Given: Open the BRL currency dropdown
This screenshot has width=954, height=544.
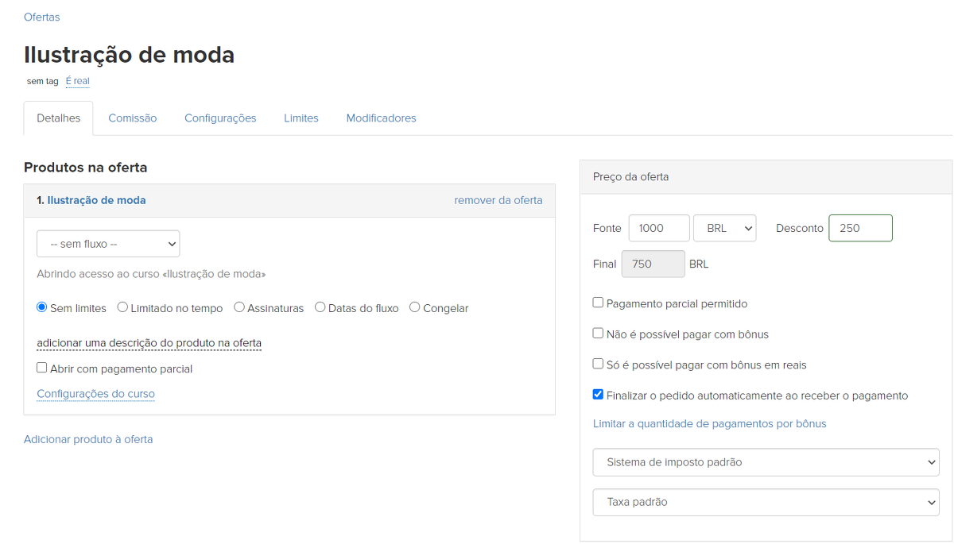Looking at the screenshot, I should click(724, 228).
